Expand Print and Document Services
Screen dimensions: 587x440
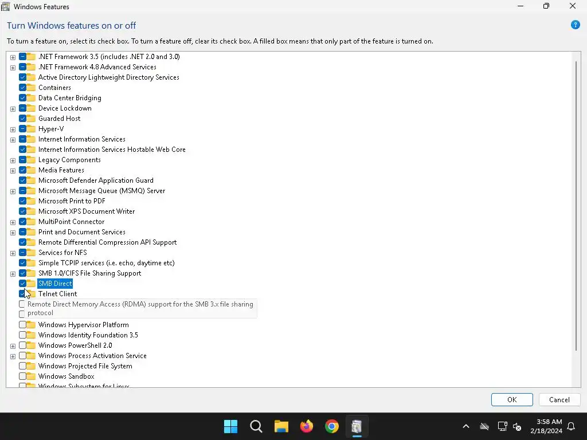point(13,233)
